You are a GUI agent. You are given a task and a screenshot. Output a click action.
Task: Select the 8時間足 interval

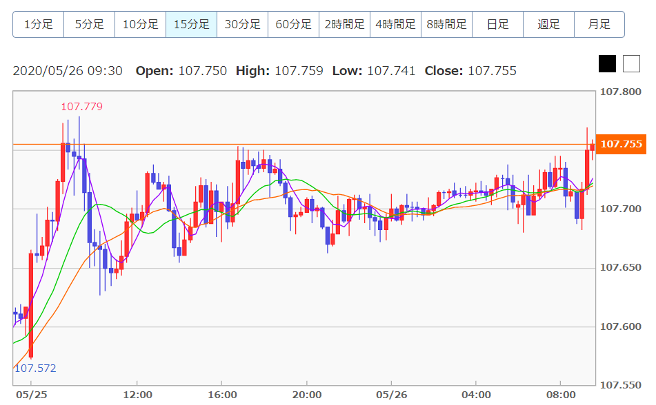(x=447, y=25)
